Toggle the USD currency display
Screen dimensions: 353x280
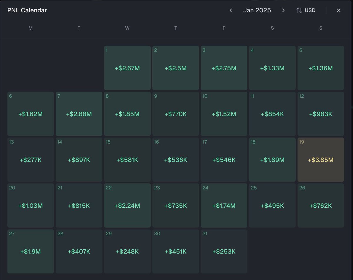[310, 10]
